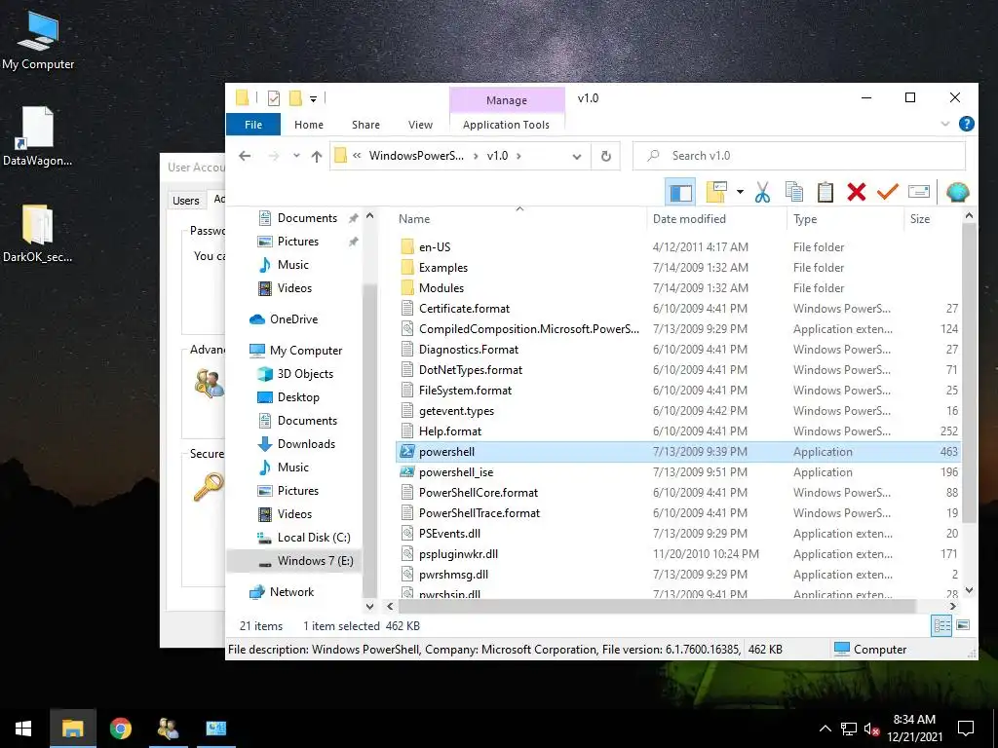Switch to the Share ribbon tab
Image resolution: width=998 pixels, height=748 pixels.
coord(366,125)
